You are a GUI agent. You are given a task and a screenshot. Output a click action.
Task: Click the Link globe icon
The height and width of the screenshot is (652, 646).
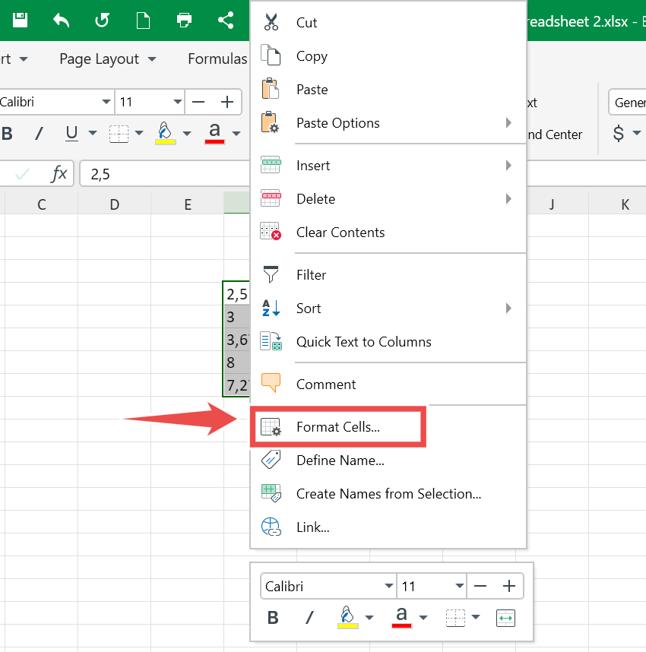(271, 527)
